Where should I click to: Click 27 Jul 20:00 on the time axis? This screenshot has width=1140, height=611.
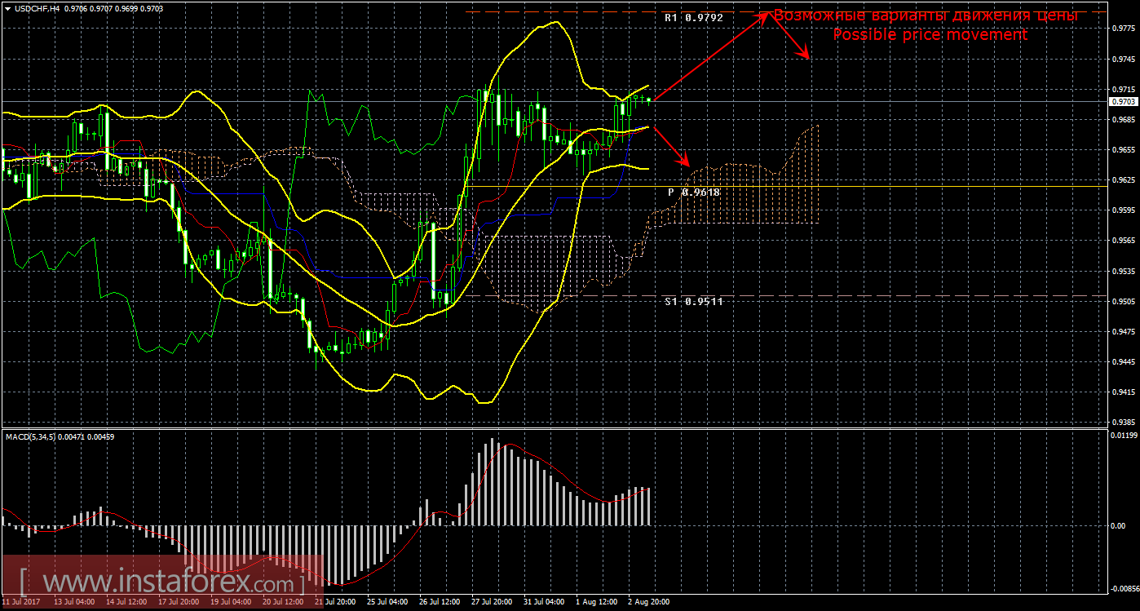pyautogui.click(x=491, y=603)
